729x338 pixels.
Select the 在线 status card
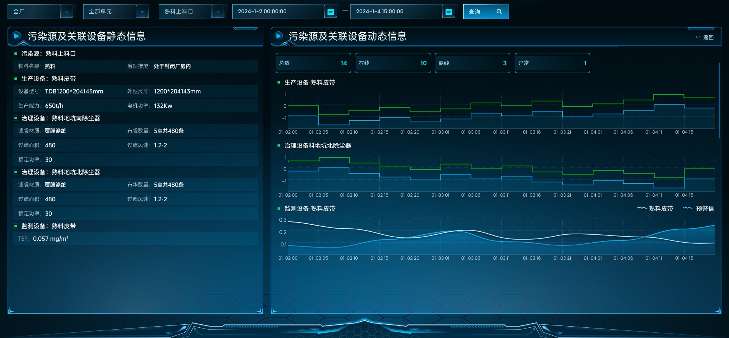click(393, 63)
